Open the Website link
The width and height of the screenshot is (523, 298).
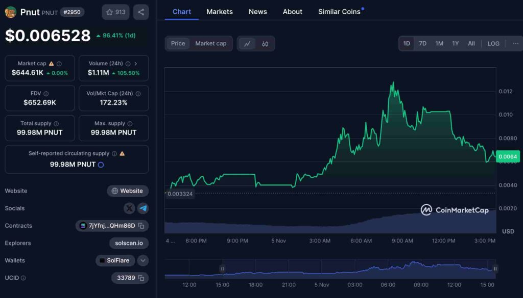point(128,191)
